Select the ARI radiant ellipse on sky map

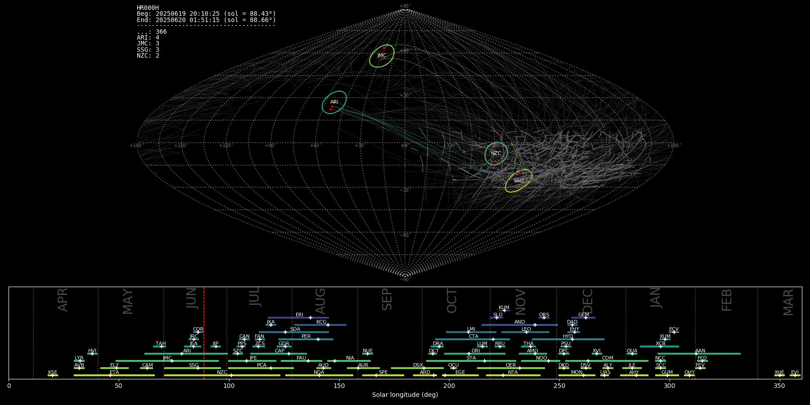(334, 102)
